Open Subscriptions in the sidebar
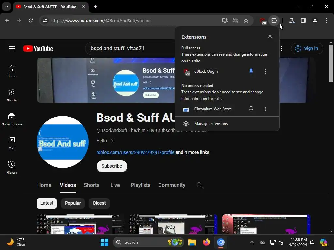334x250 pixels. click(x=12, y=119)
